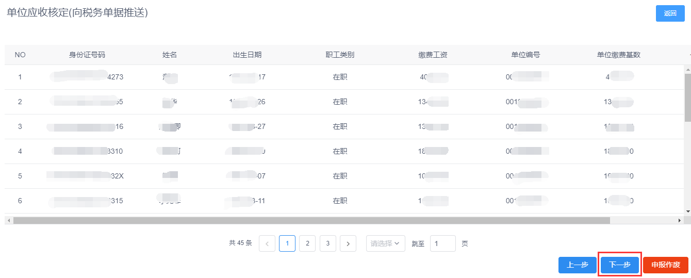This screenshot has height=278, width=691.
Task: Click the 申报作废 button
Action: pos(665,265)
